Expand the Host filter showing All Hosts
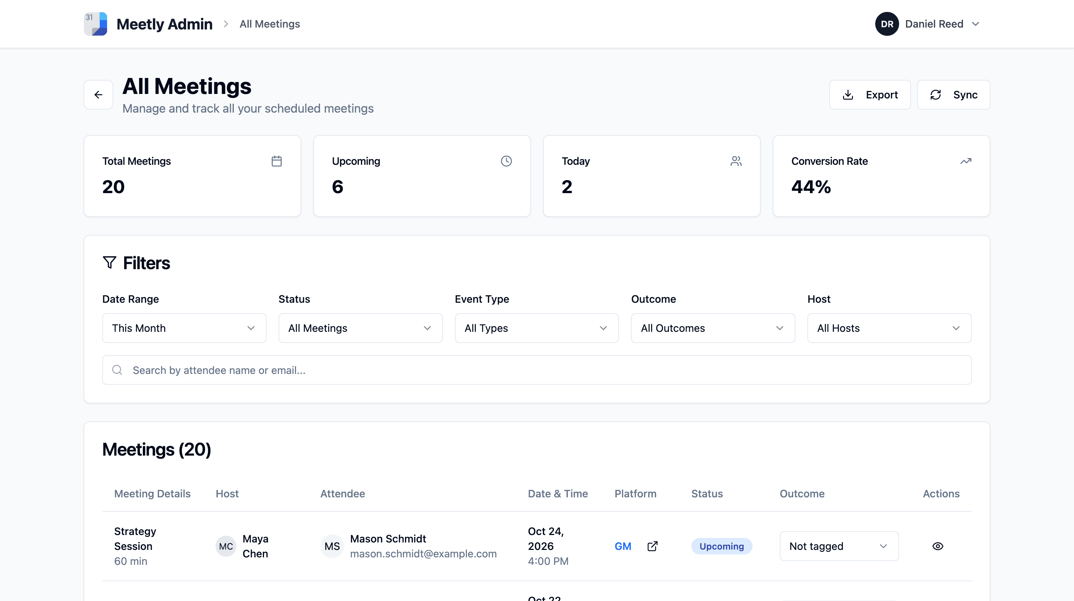 coord(889,328)
